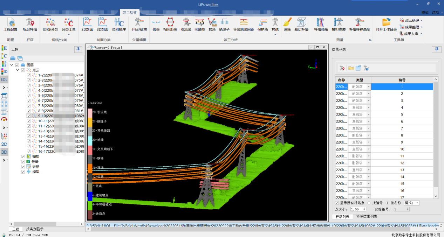Select the 按编号 radio button

pyautogui.click(x=369, y=203)
